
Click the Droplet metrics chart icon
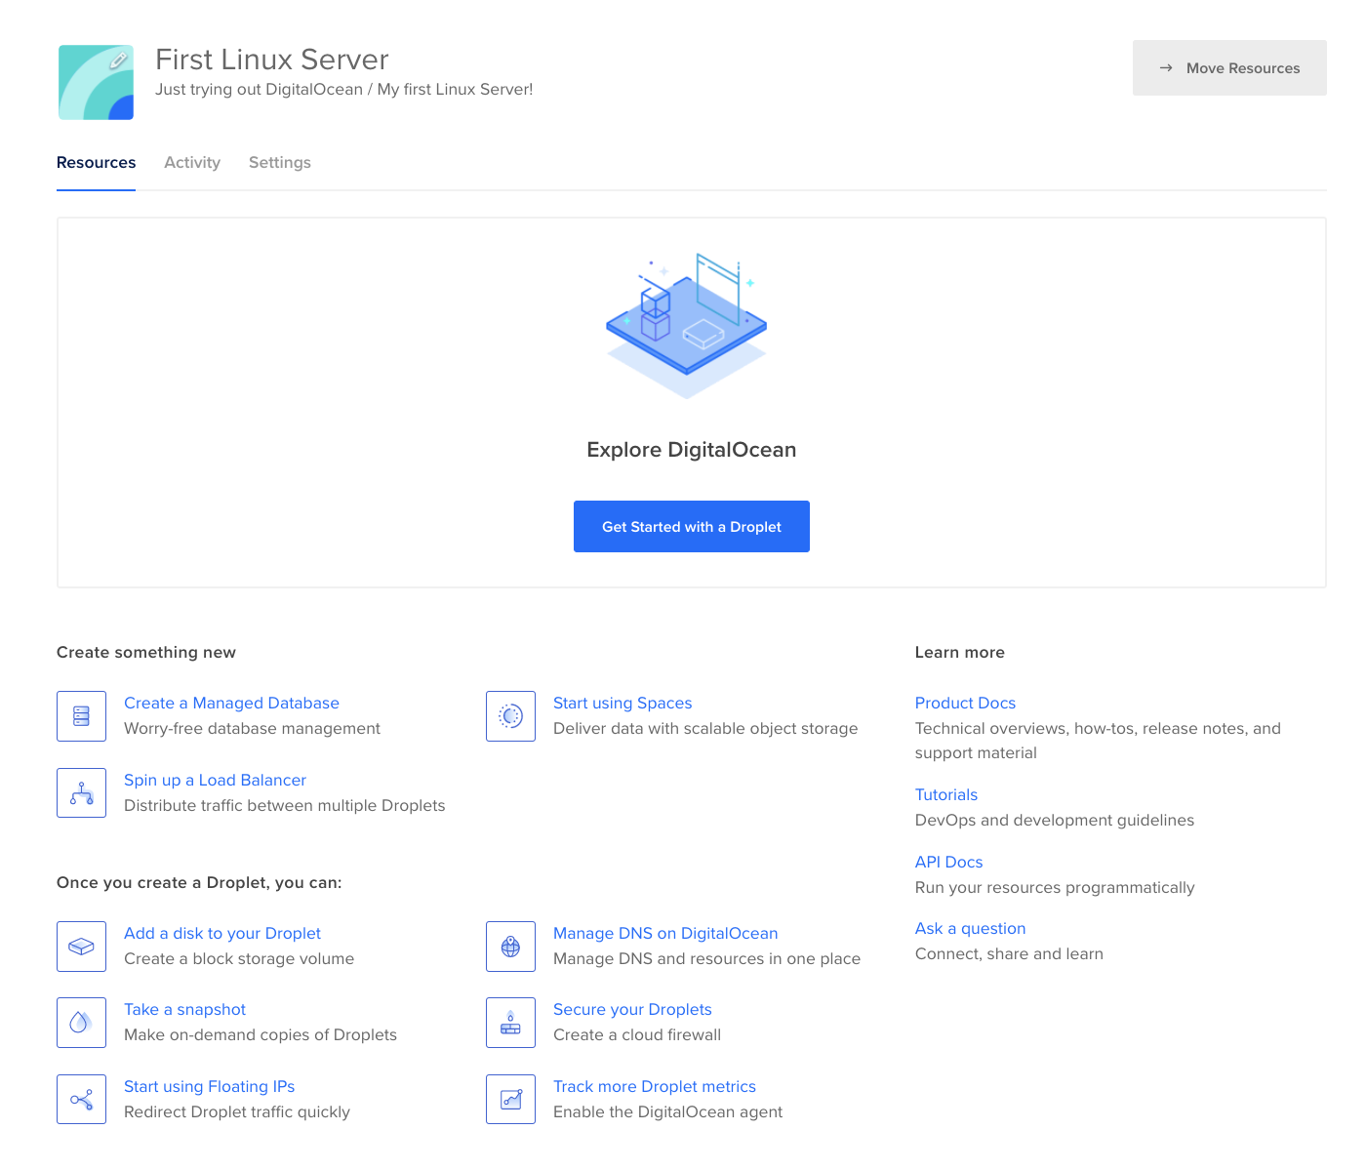click(510, 1100)
